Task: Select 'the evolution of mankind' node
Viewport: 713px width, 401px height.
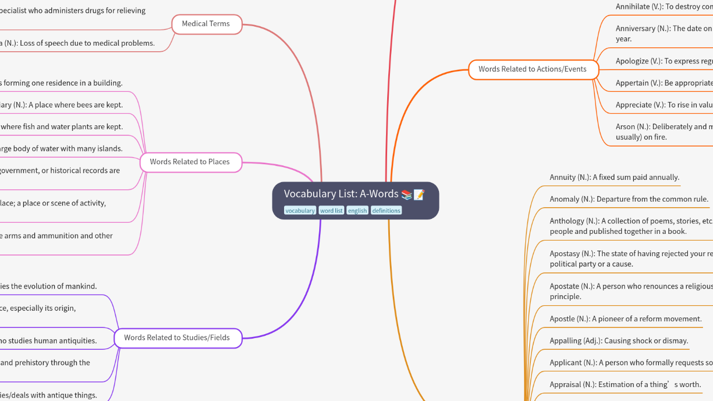Action: click(48, 286)
